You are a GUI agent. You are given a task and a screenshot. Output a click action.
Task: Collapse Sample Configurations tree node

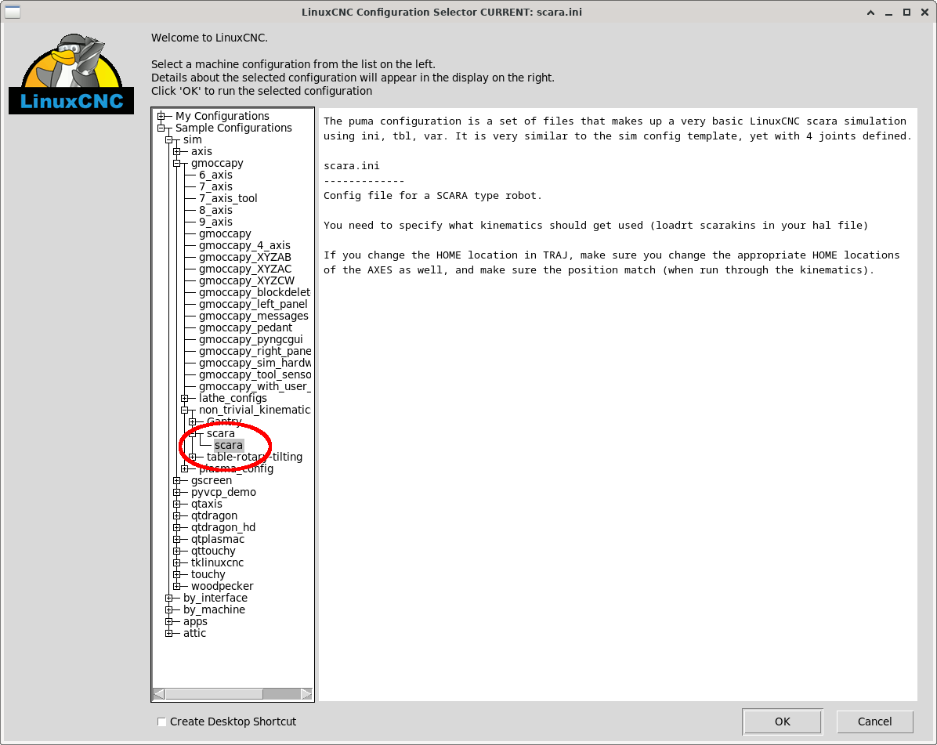pos(161,128)
